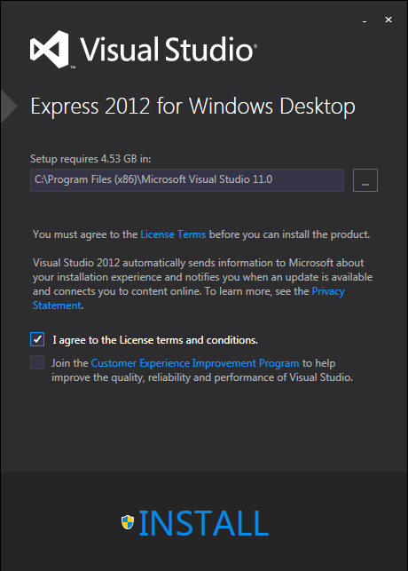This screenshot has width=408, height=571.
Task: Click the 'Visual Studio' wordmark text
Action: (169, 49)
